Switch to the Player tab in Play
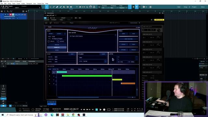This screenshot has height=117, width=208. 71,23
